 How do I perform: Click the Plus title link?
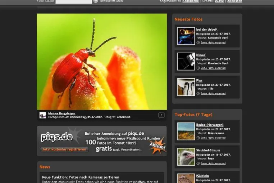coord(199,81)
